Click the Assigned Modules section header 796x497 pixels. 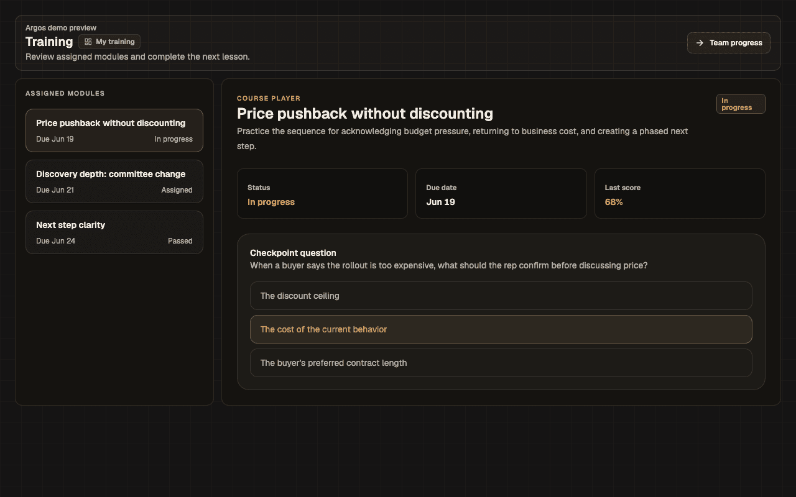(x=65, y=94)
